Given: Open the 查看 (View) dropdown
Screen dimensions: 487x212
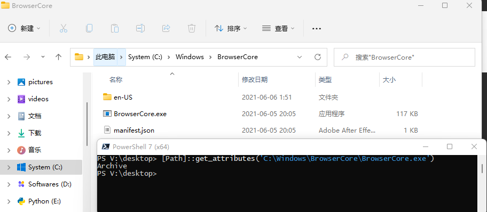Looking at the screenshot, I should (278, 29).
